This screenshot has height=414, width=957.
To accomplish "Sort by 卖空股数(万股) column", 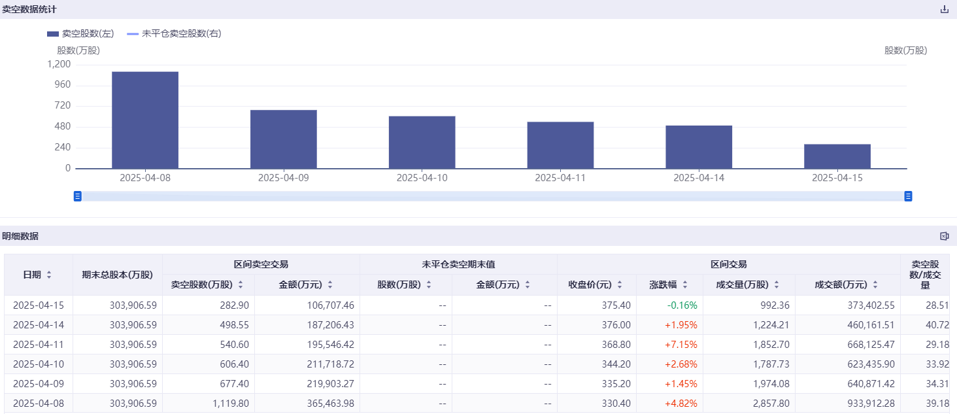I will click(241, 285).
